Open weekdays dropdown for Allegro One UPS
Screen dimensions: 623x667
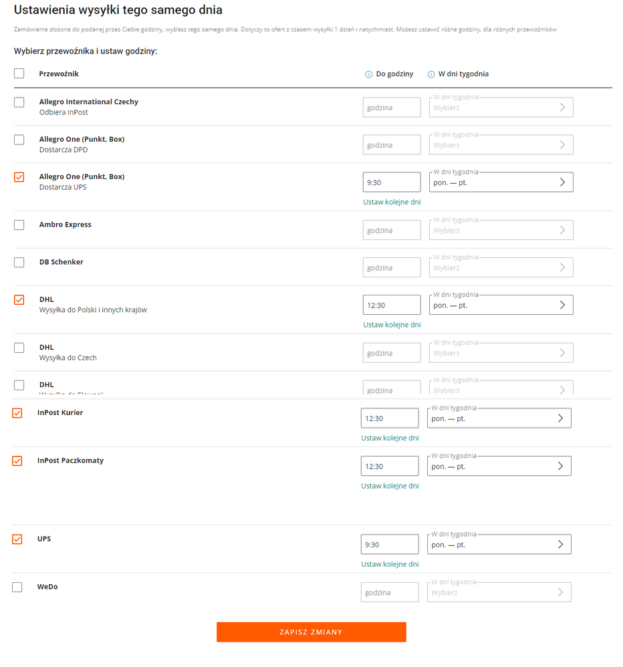coord(501,182)
